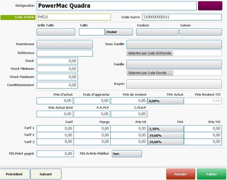227x180 pixels.
Task: Toggle FID.Article fidélisé set to Non
Action: click(127, 154)
